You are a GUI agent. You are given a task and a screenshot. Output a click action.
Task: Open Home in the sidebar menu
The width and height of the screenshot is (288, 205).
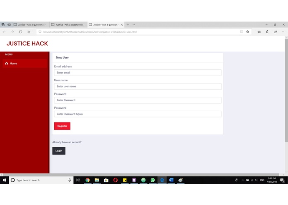pyautogui.click(x=25, y=63)
